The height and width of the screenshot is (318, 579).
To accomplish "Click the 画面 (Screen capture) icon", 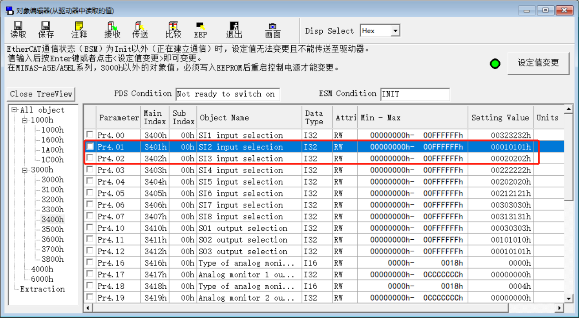I will pyautogui.click(x=273, y=30).
